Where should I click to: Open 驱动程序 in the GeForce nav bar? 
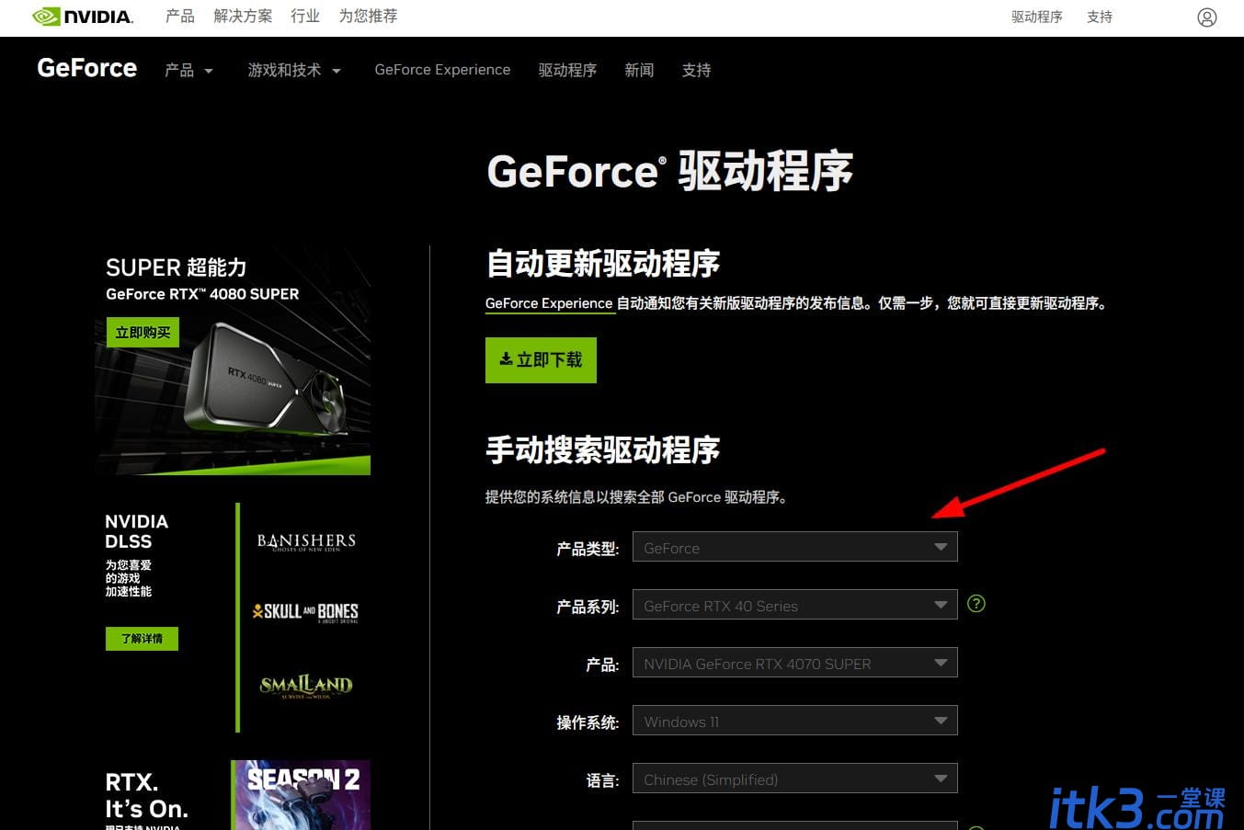(x=567, y=71)
